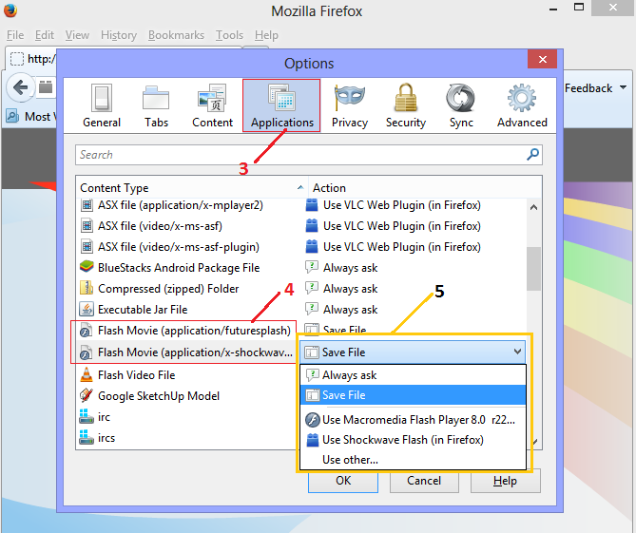Choose Save File from the dropdown list

pyautogui.click(x=413, y=395)
